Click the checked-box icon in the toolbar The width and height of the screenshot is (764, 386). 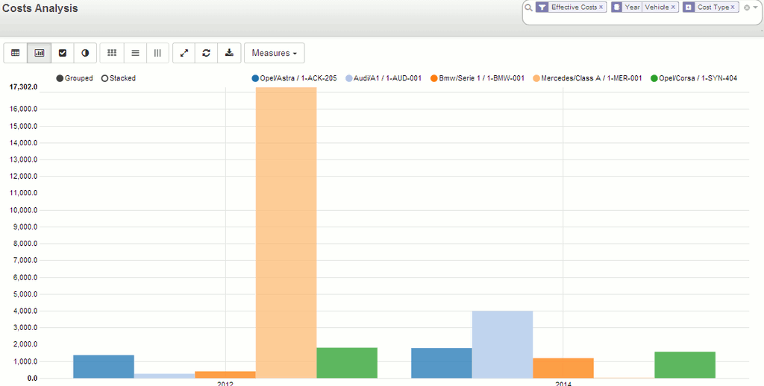click(63, 53)
